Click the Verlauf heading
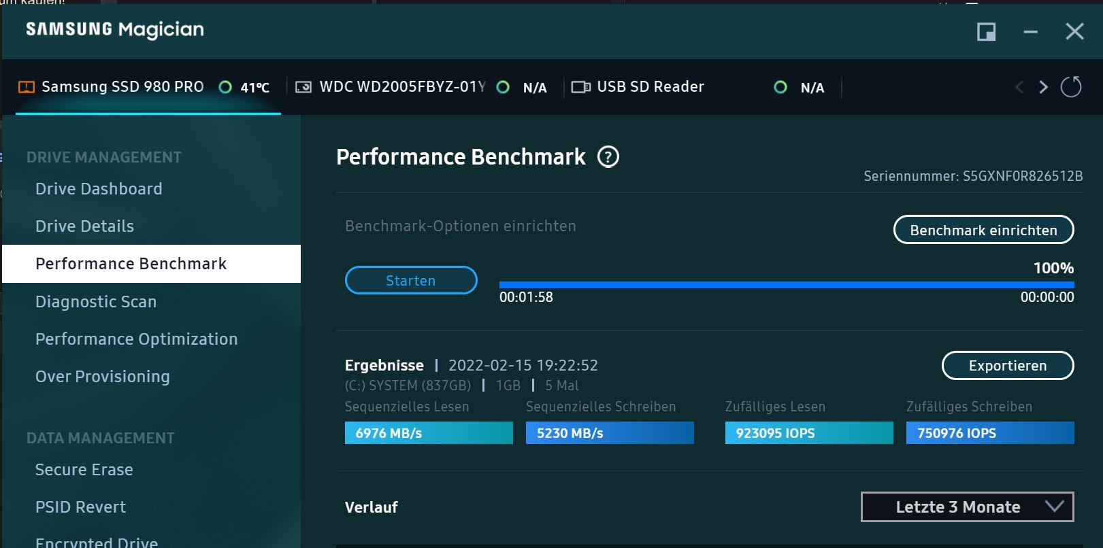 pos(372,507)
